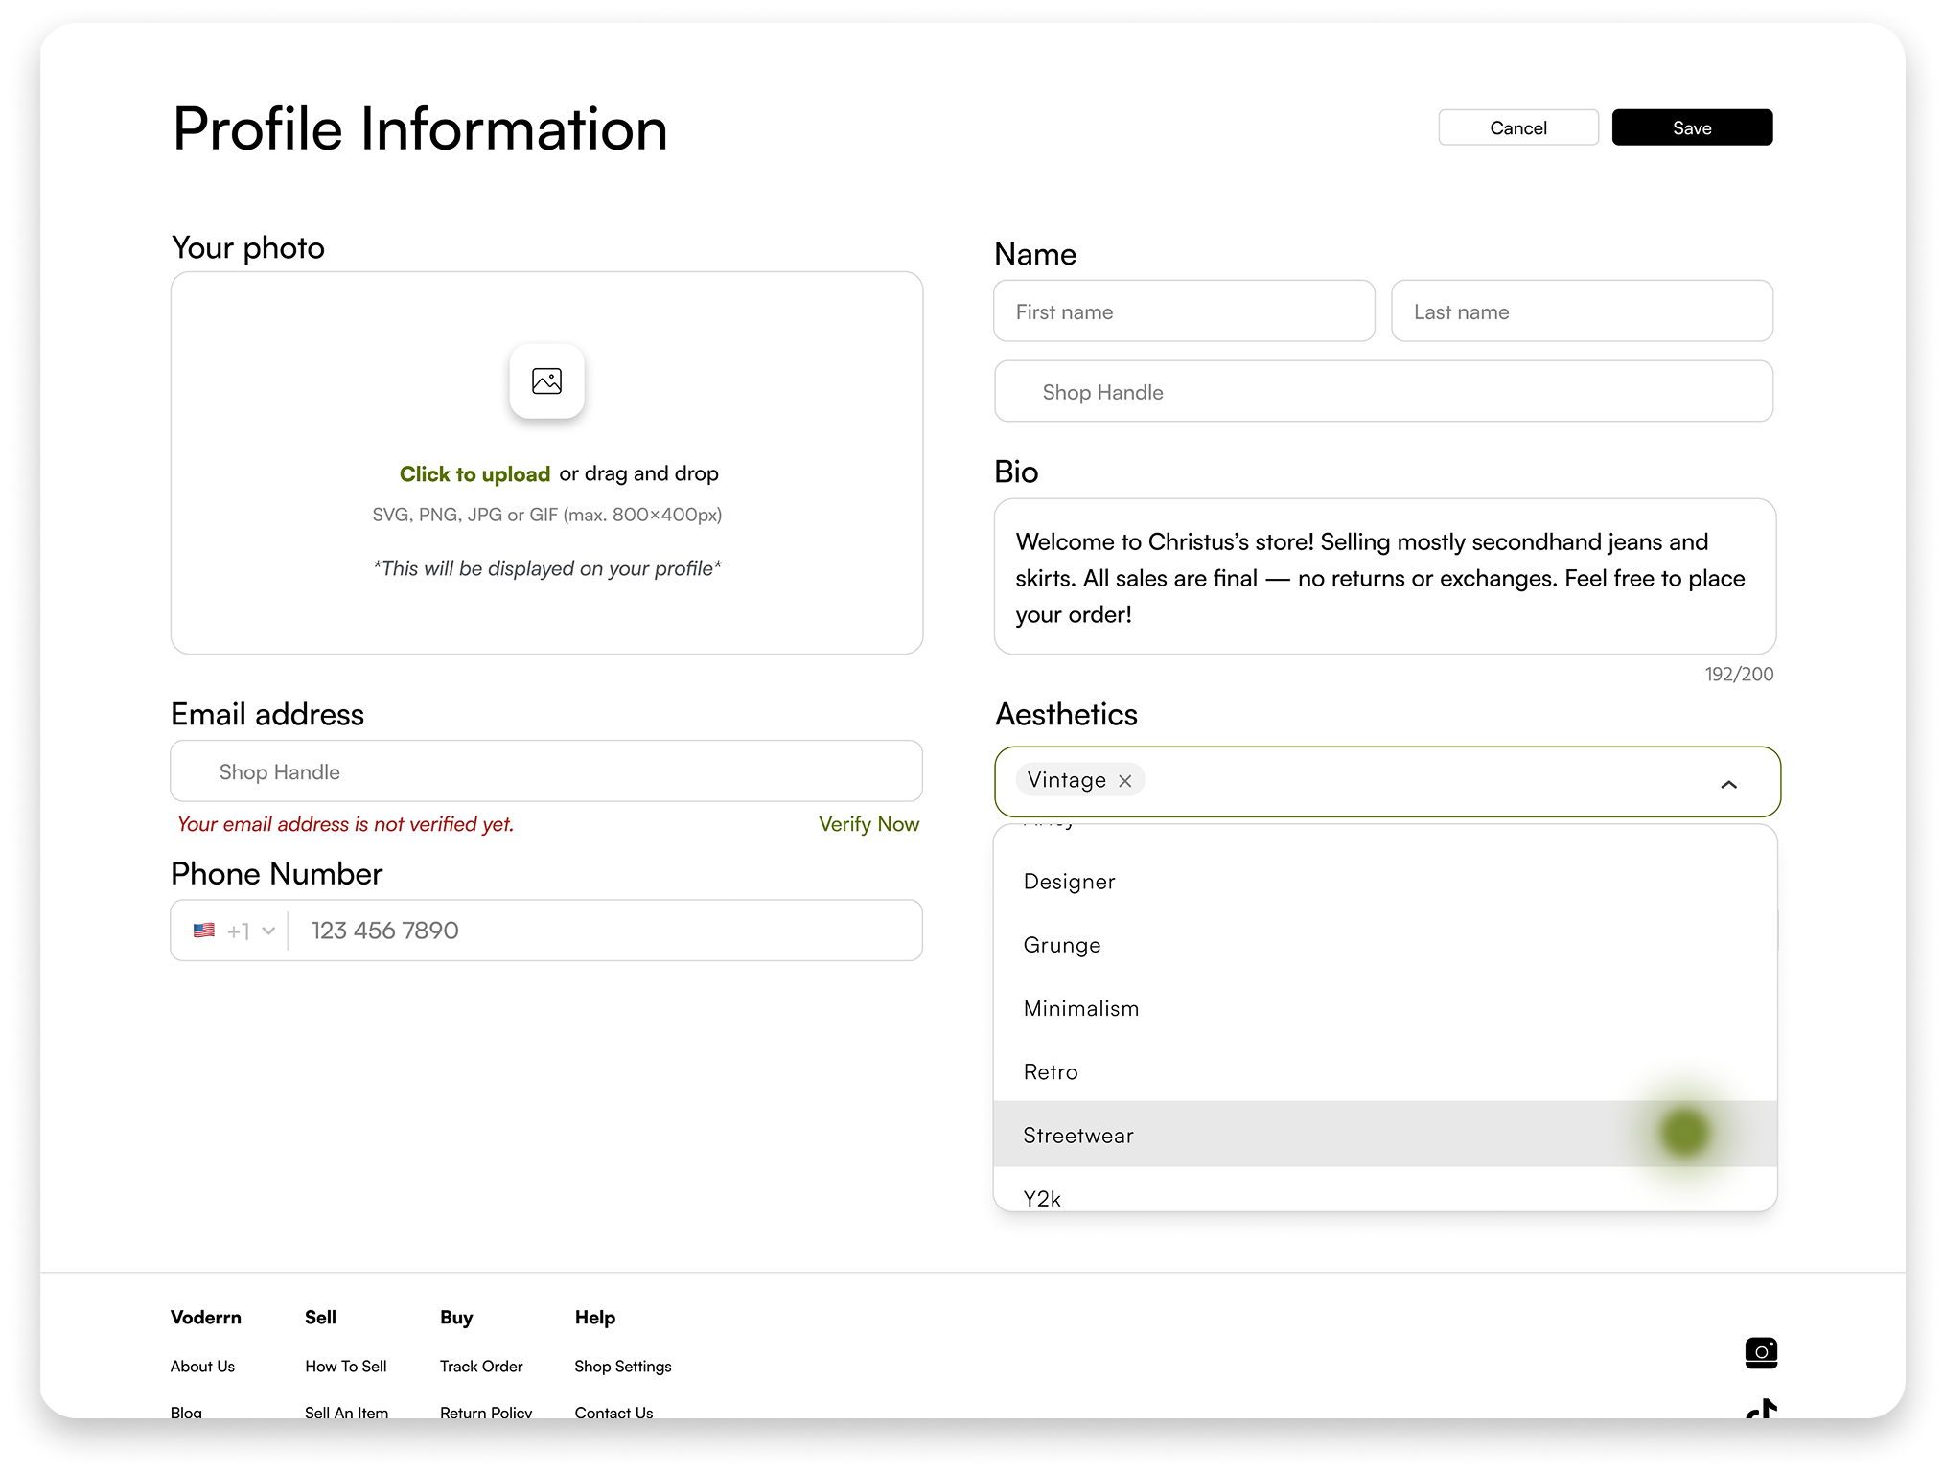Click the 'Click to upload' link
Screen dimensions: 1944x1472
[x=474, y=474]
